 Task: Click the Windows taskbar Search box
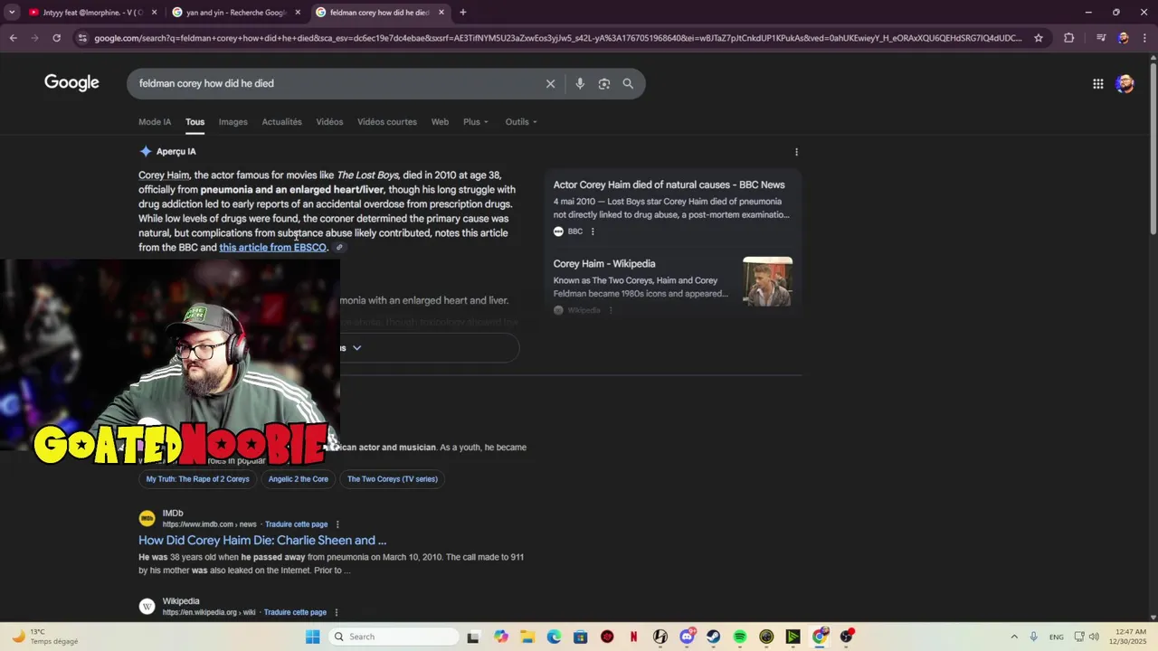tap(393, 637)
